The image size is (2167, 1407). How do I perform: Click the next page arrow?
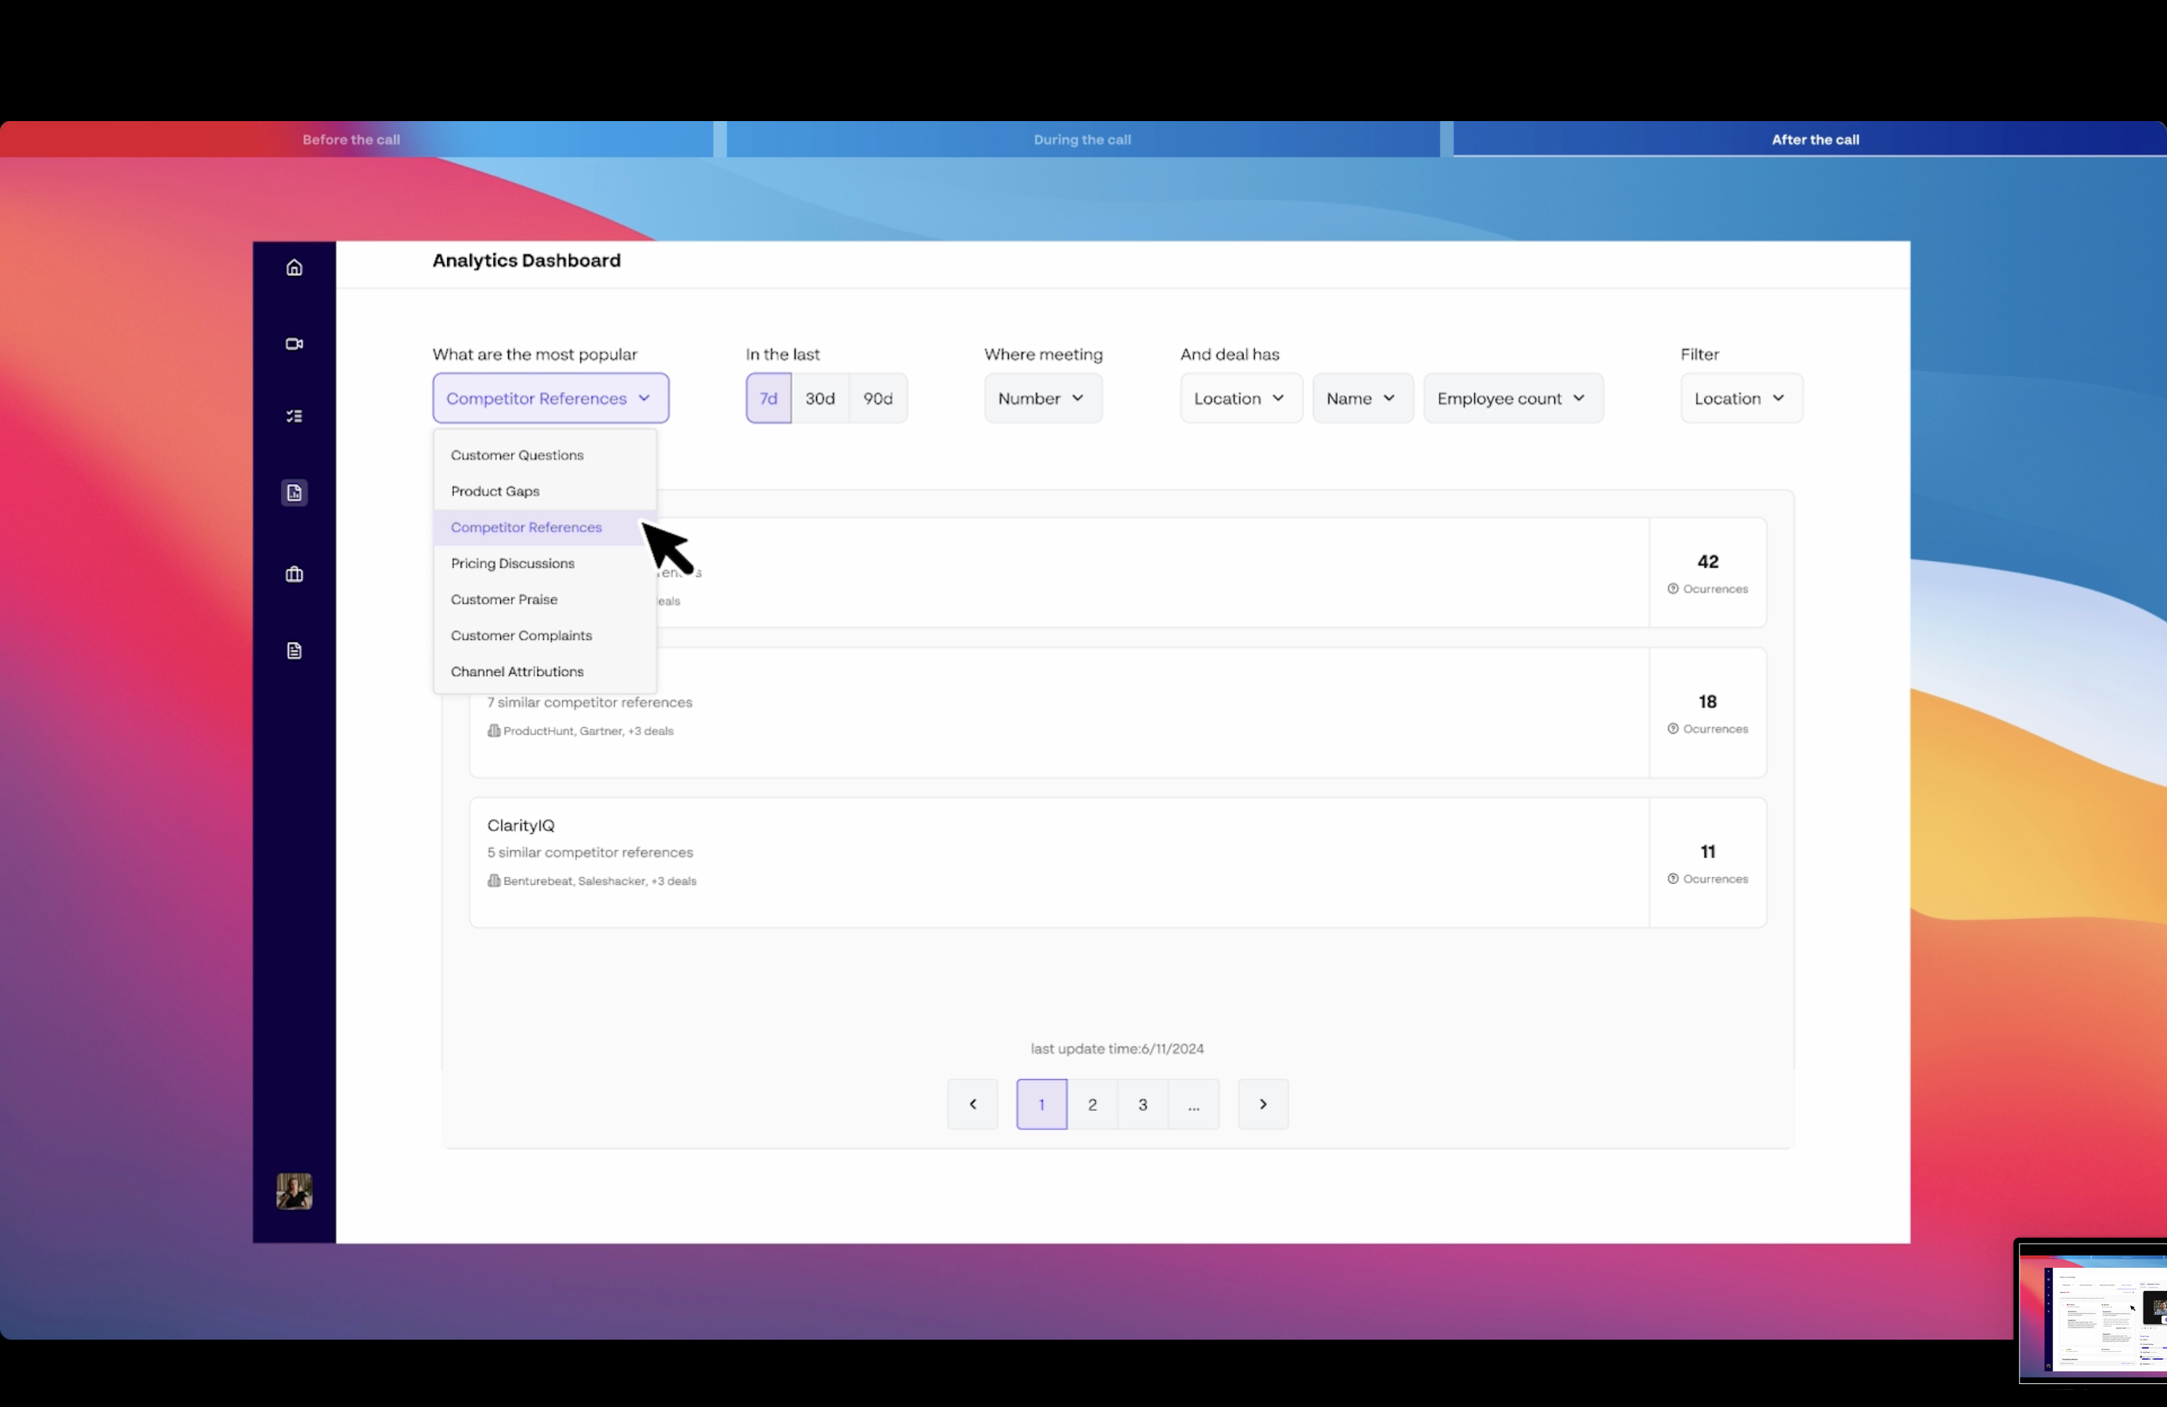pos(1263,1104)
